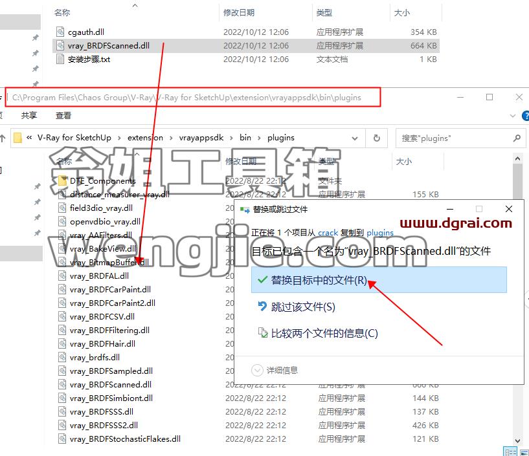The height and width of the screenshot is (456, 529).
Task: Click the crack source folder link
Action: [x=328, y=233]
